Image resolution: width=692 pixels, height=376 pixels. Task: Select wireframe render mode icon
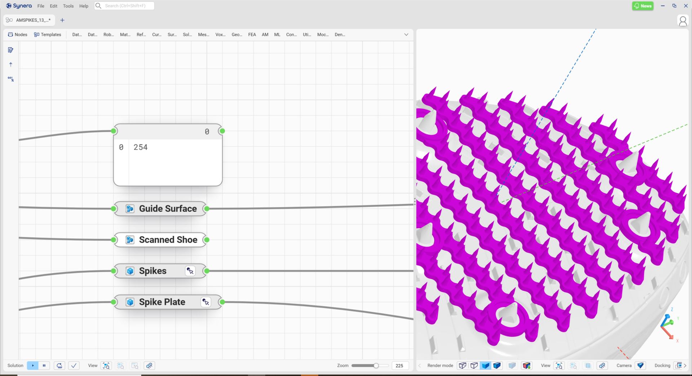(x=462, y=366)
